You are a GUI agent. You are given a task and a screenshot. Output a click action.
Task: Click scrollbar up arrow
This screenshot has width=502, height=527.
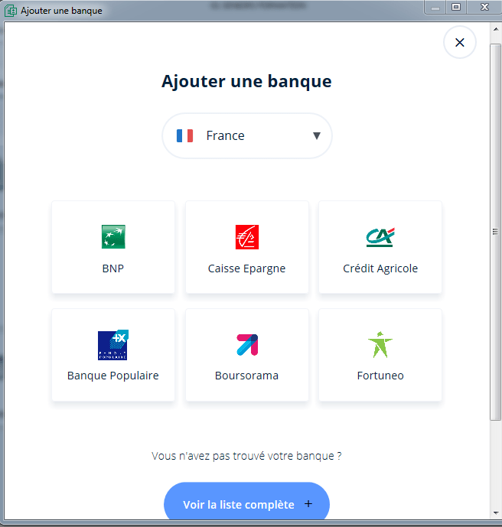pyautogui.click(x=496, y=29)
